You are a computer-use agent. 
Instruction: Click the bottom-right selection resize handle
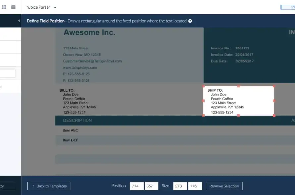click(x=274, y=115)
